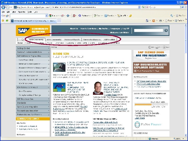The width and height of the screenshot is (188, 141).
Task: Switch to the BPX Community tab
Action: click(x=54, y=39)
